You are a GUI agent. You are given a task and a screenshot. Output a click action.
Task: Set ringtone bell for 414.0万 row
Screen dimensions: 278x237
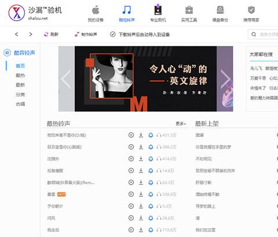pyautogui.click(x=151, y=159)
